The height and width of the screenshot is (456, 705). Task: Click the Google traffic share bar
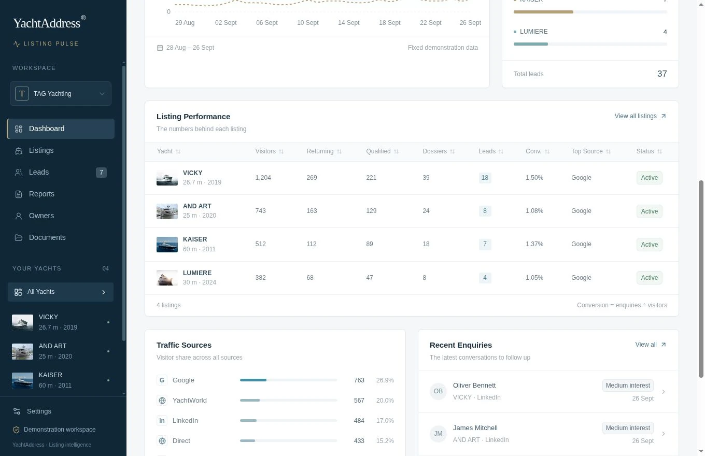point(288,380)
